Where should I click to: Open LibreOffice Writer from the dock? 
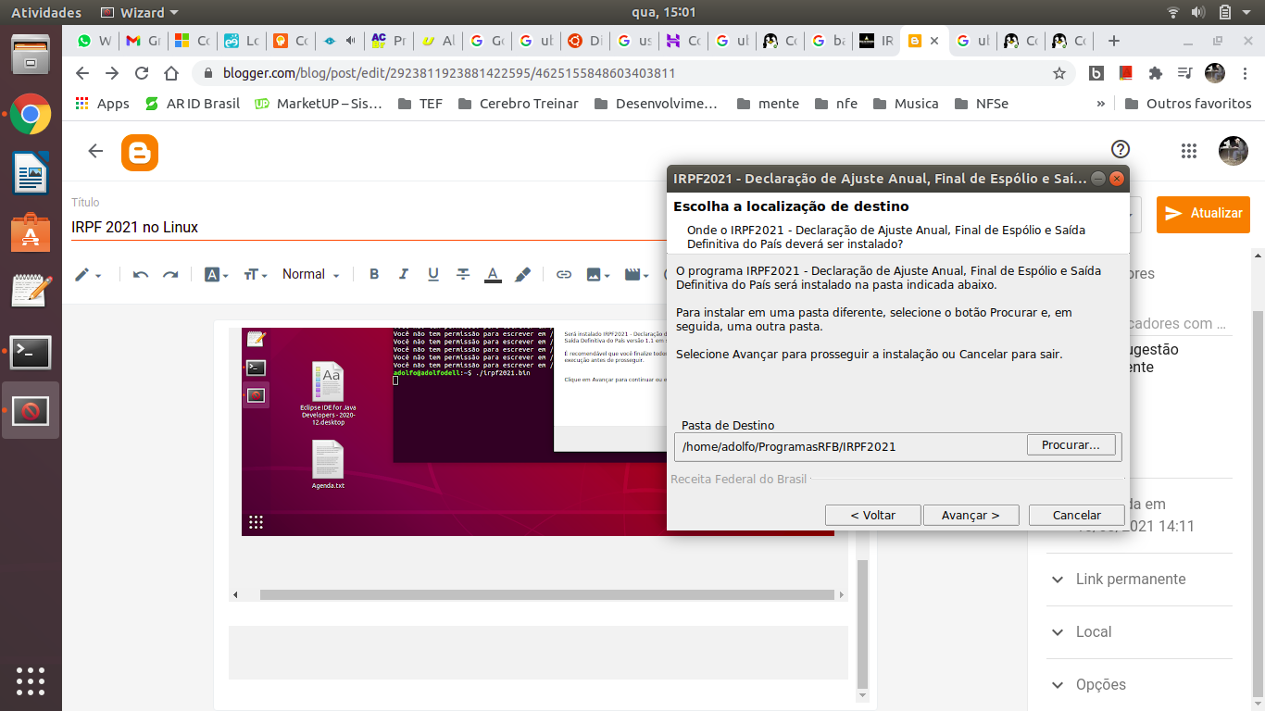tap(31, 173)
